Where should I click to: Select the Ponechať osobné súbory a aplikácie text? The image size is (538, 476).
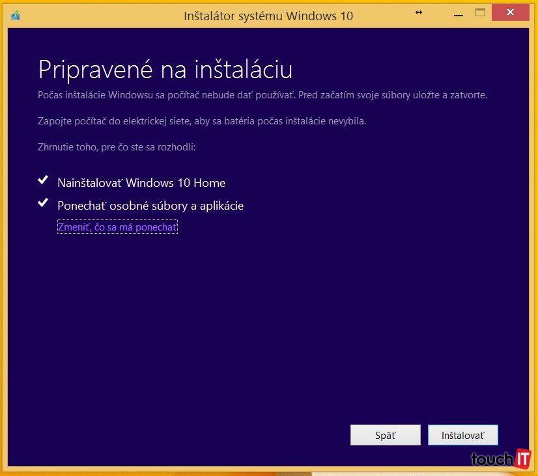pos(150,206)
